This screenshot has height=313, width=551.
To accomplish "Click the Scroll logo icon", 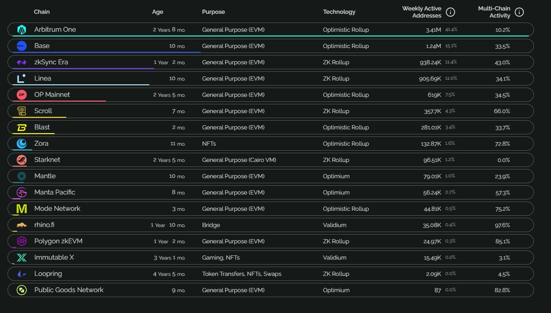I will point(22,111).
